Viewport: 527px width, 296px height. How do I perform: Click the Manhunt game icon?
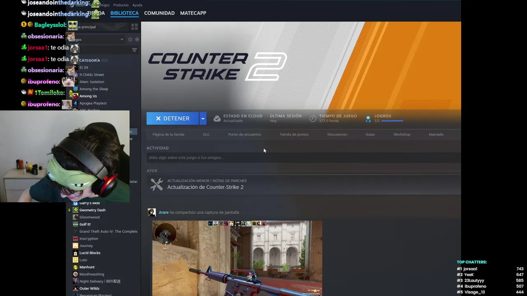pyautogui.click(x=75, y=267)
